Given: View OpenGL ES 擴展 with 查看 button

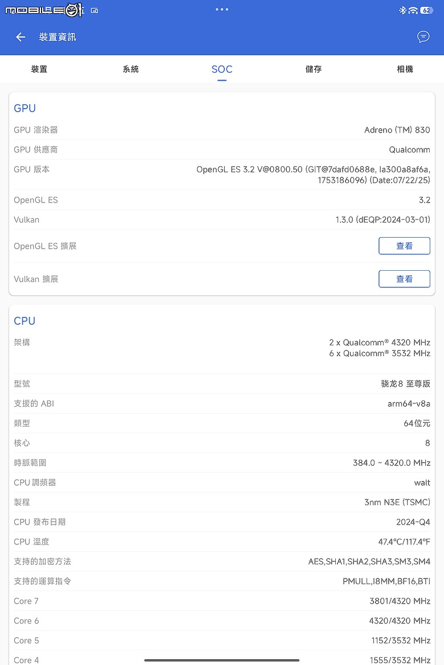Looking at the screenshot, I should pos(404,246).
